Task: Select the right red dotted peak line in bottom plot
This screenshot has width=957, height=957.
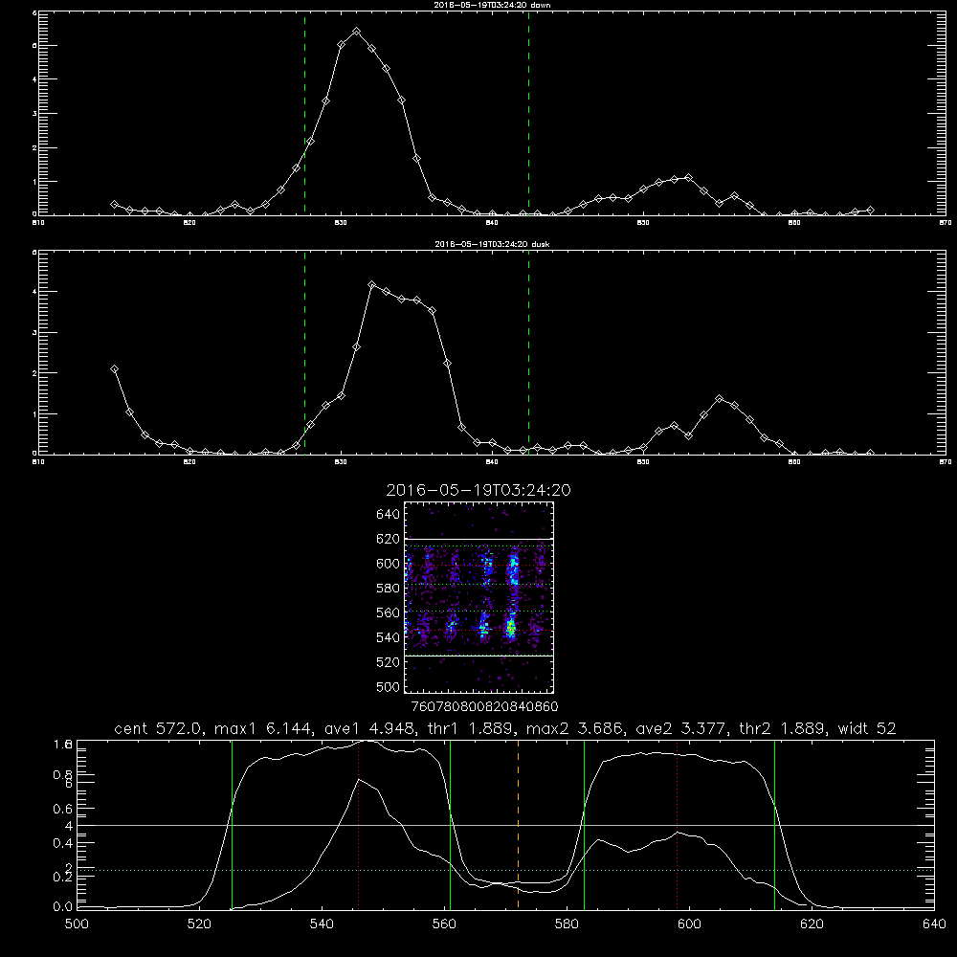Action: pos(677,824)
